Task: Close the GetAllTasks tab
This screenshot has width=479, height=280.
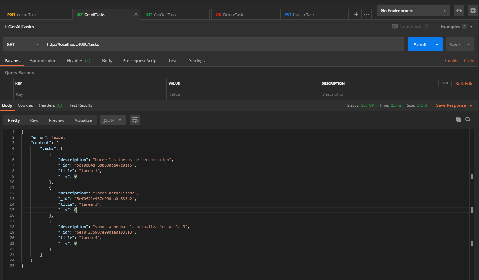Action: point(136,14)
